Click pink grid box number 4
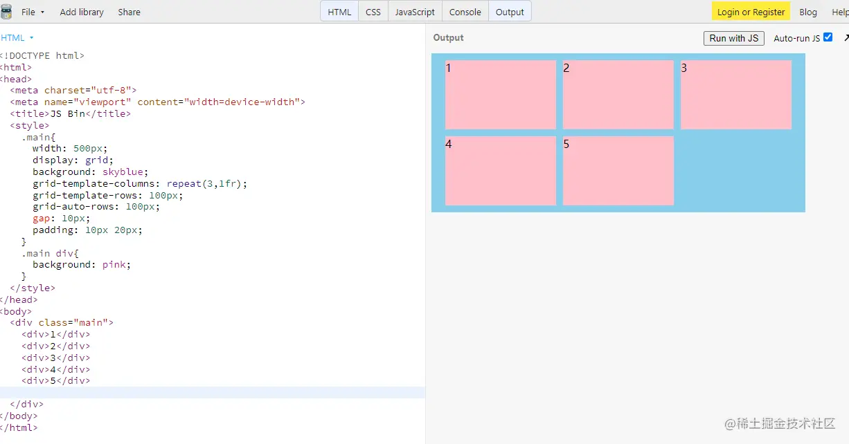Screen dimensions: 849x444 [x=501, y=171]
